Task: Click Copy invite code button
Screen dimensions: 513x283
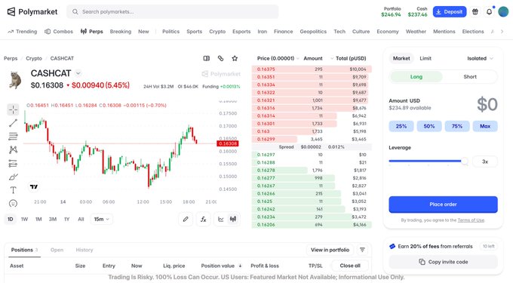Action: (x=443, y=262)
